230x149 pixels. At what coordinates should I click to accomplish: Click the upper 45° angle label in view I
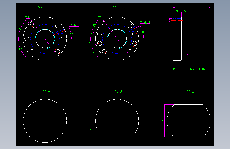20,29
